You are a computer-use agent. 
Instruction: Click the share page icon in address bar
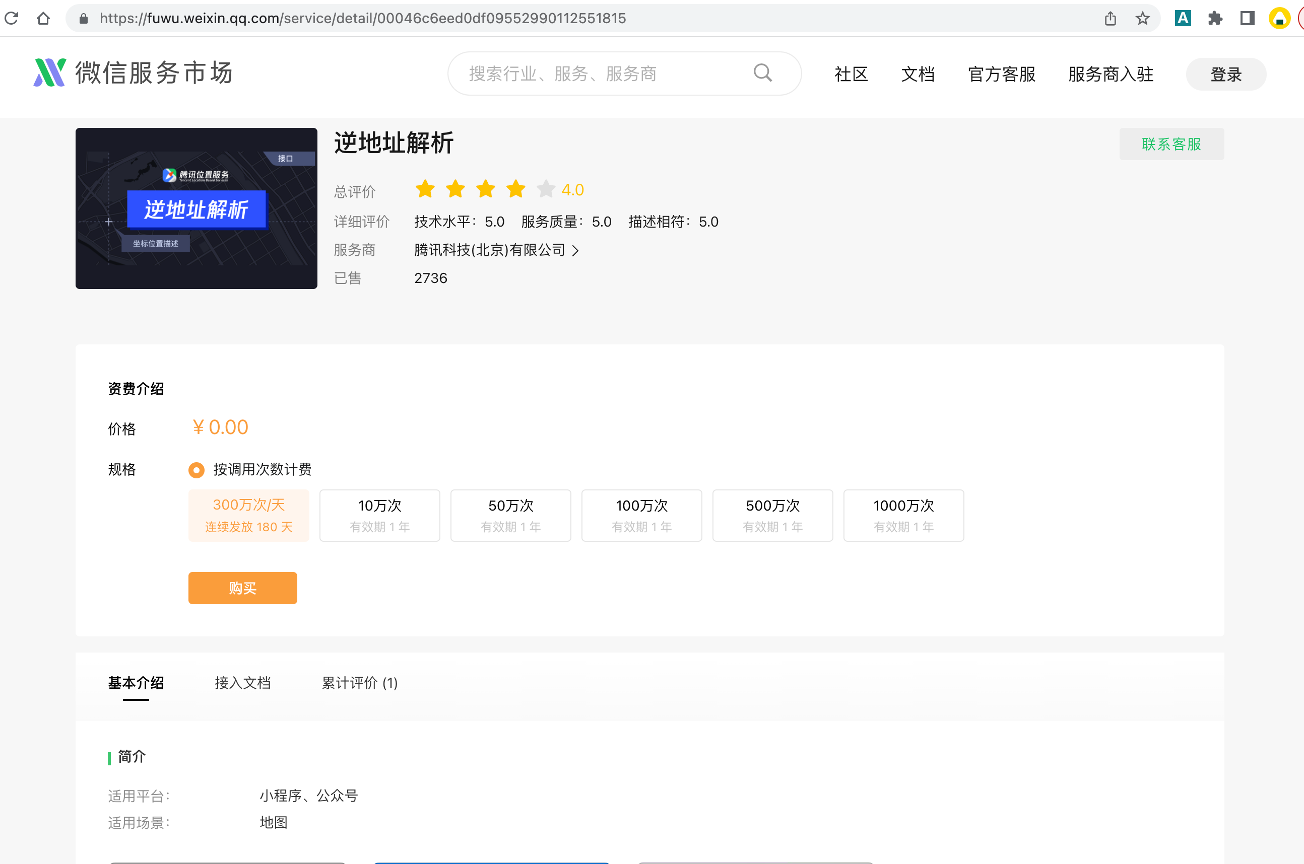[1110, 18]
